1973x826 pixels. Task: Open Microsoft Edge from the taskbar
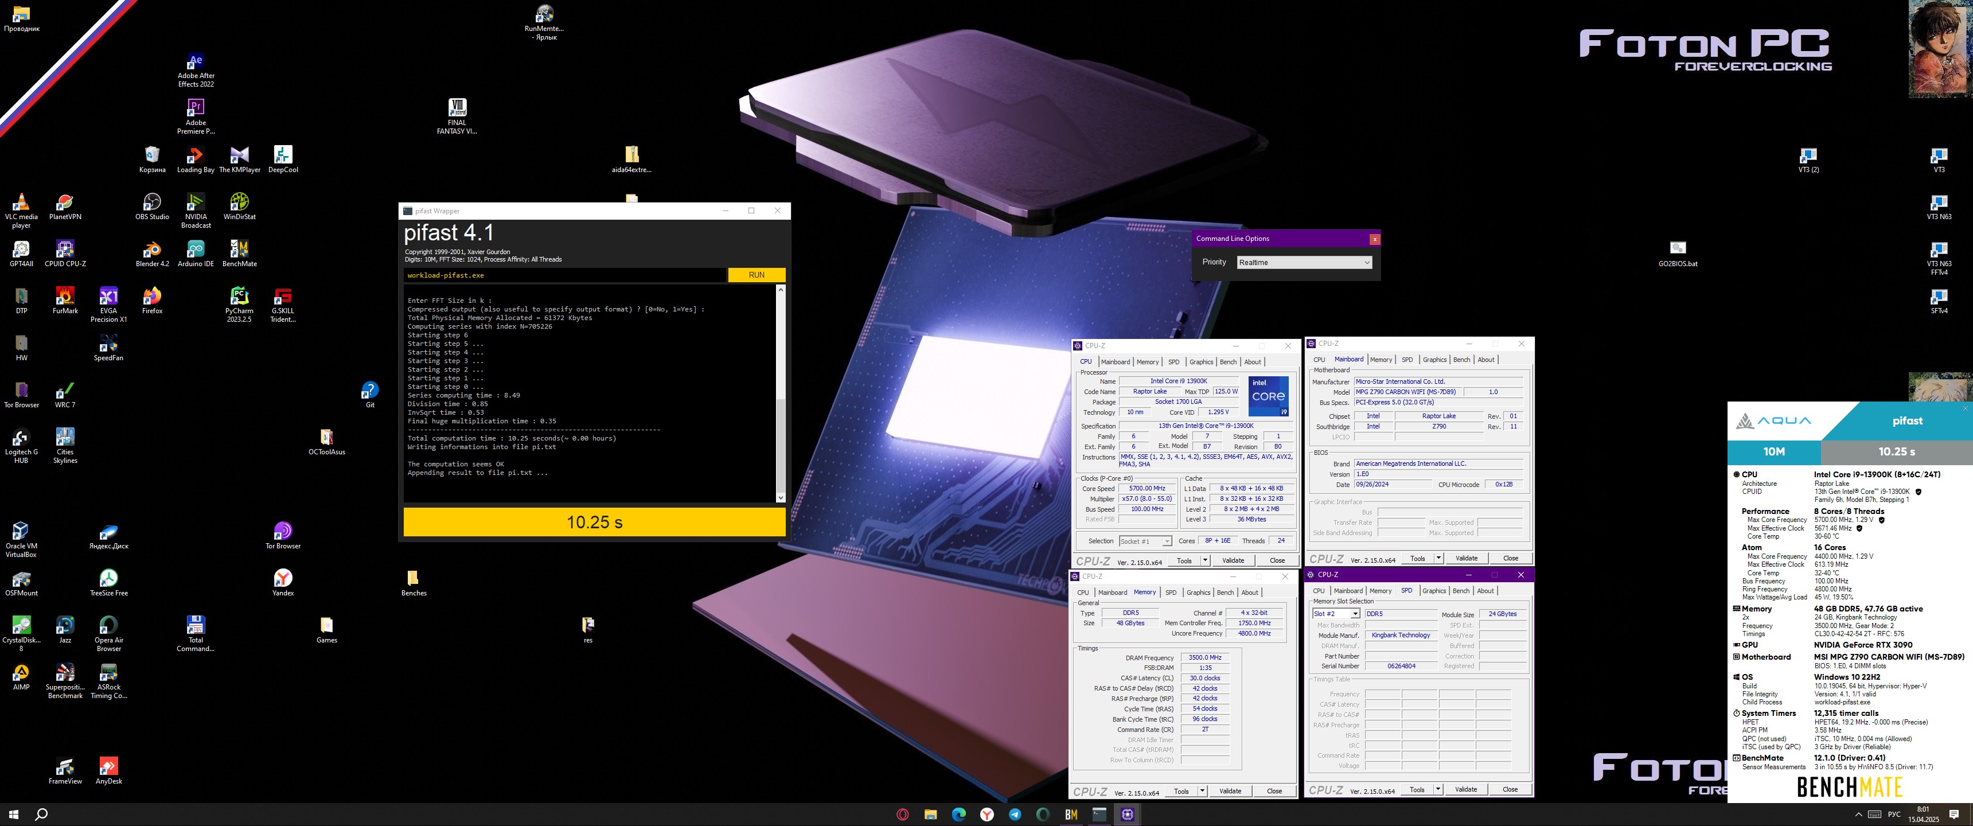pyautogui.click(x=959, y=814)
